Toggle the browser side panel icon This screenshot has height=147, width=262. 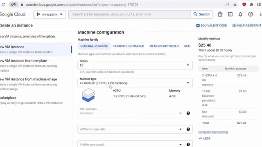point(259,4)
